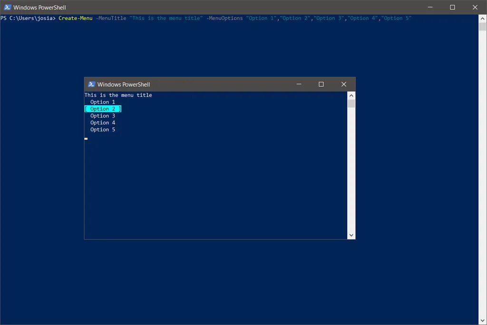The image size is (487, 325).
Task: Click the outer window scrollbar thumb
Action: click(483, 27)
